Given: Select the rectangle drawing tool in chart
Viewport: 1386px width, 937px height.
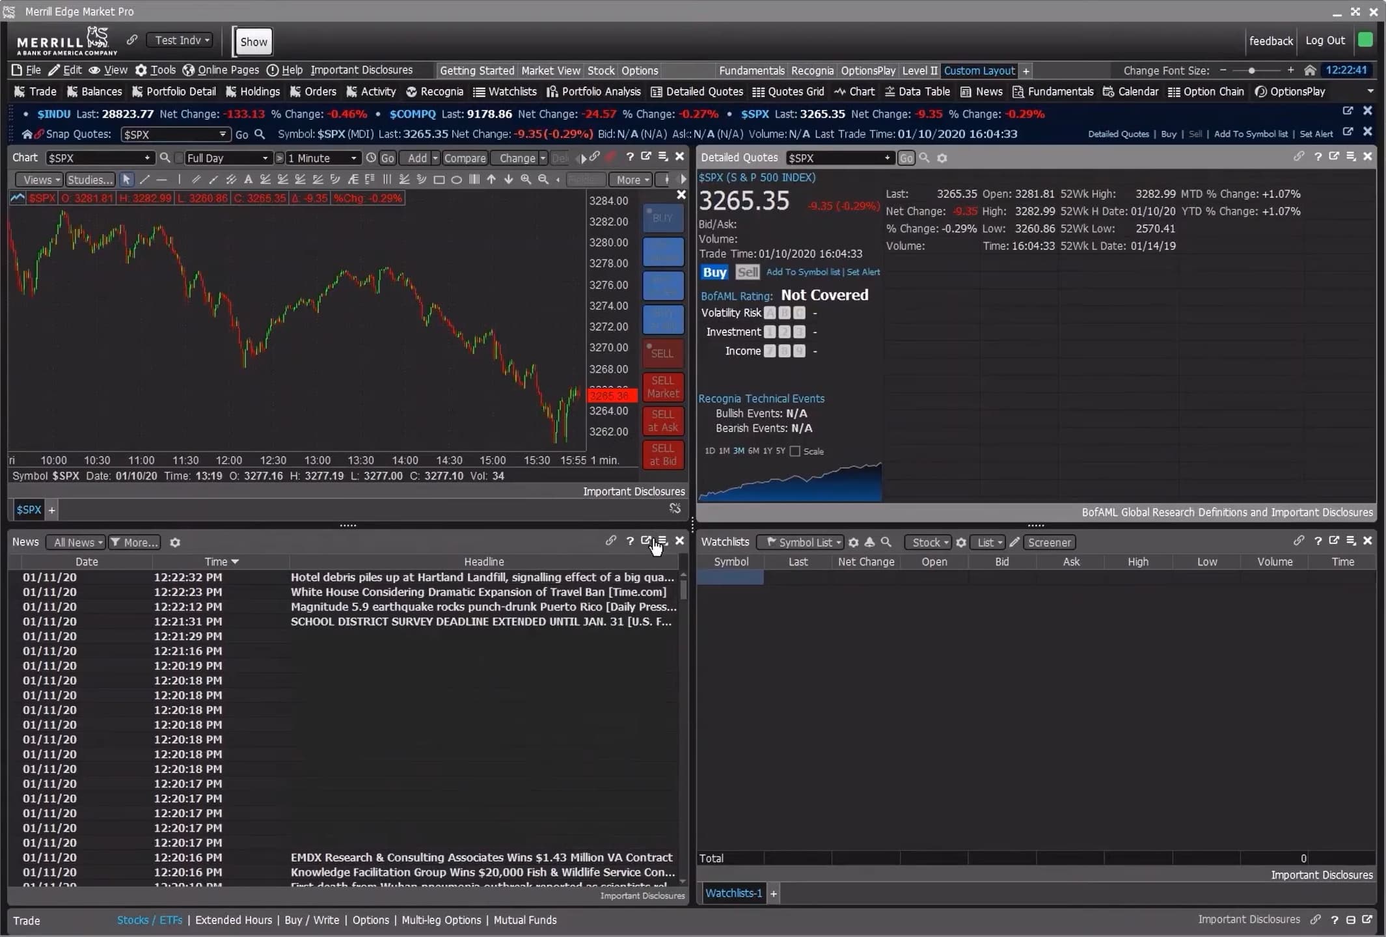Looking at the screenshot, I should tap(439, 180).
